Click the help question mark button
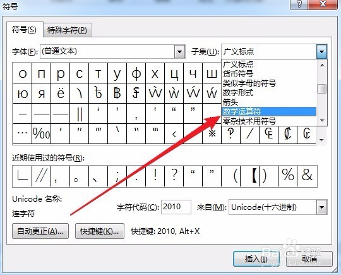Viewport: 341px width, 275px height. click(x=300, y=4)
